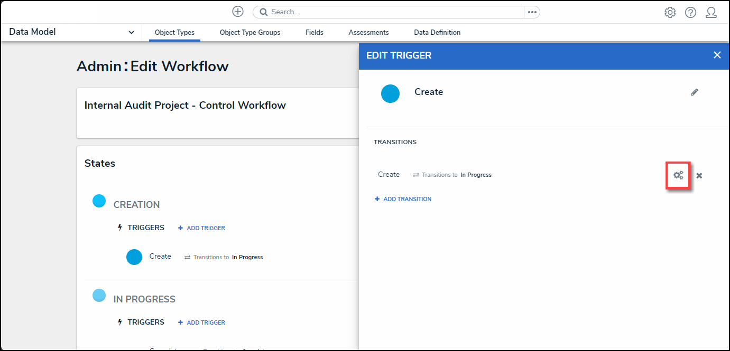Configure transition using the gears icon
Viewport: 730px width, 351px height.
[x=678, y=175]
